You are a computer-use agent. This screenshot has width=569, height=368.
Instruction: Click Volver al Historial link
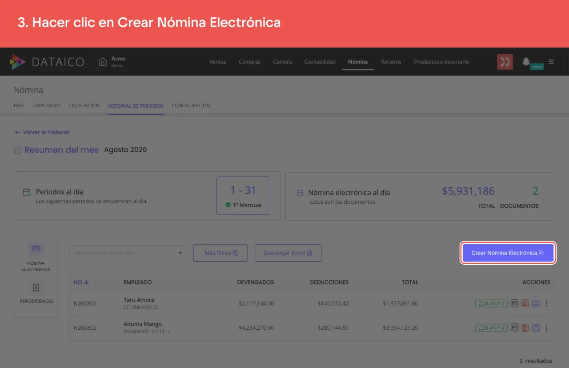pos(42,132)
